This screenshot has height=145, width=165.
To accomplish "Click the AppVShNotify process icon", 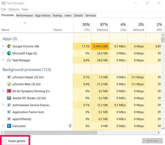I will coord(9,119).
